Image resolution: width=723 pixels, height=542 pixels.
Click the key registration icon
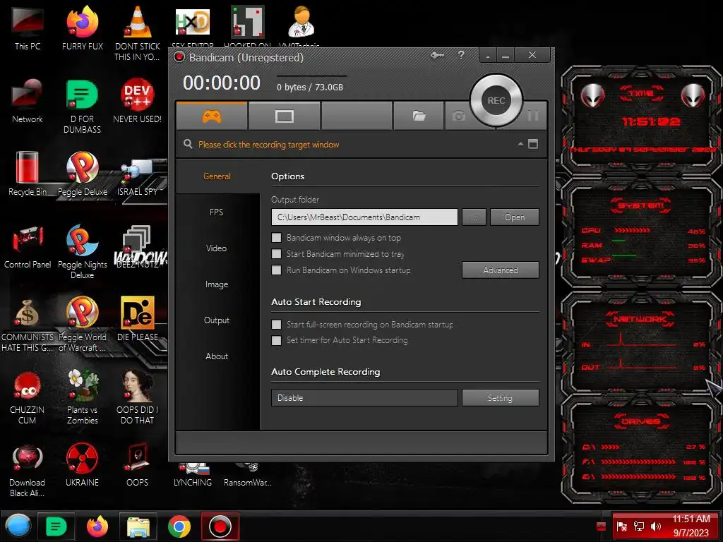pyautogui.click(x=437, y=55)
